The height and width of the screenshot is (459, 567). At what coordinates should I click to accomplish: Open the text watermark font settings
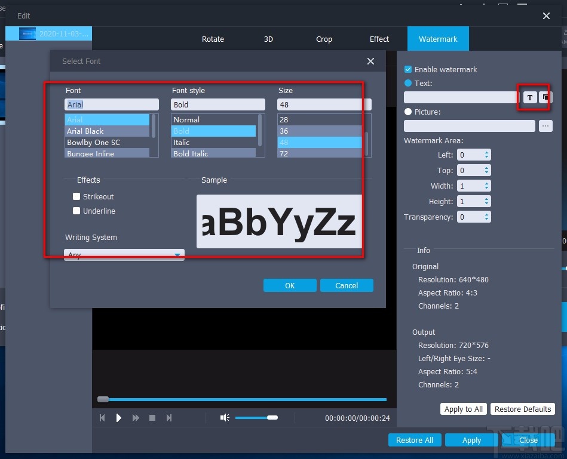(529, 97)
